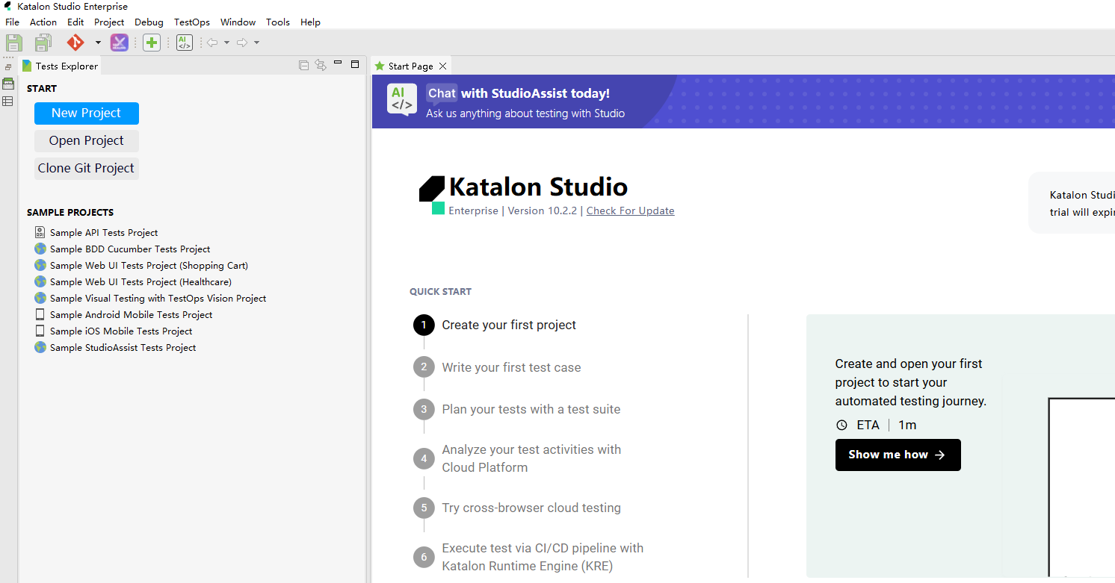This screenshot has width=1115, height=583.
Task: Click the QUICK START heading
Action: [x=440, y=292]
